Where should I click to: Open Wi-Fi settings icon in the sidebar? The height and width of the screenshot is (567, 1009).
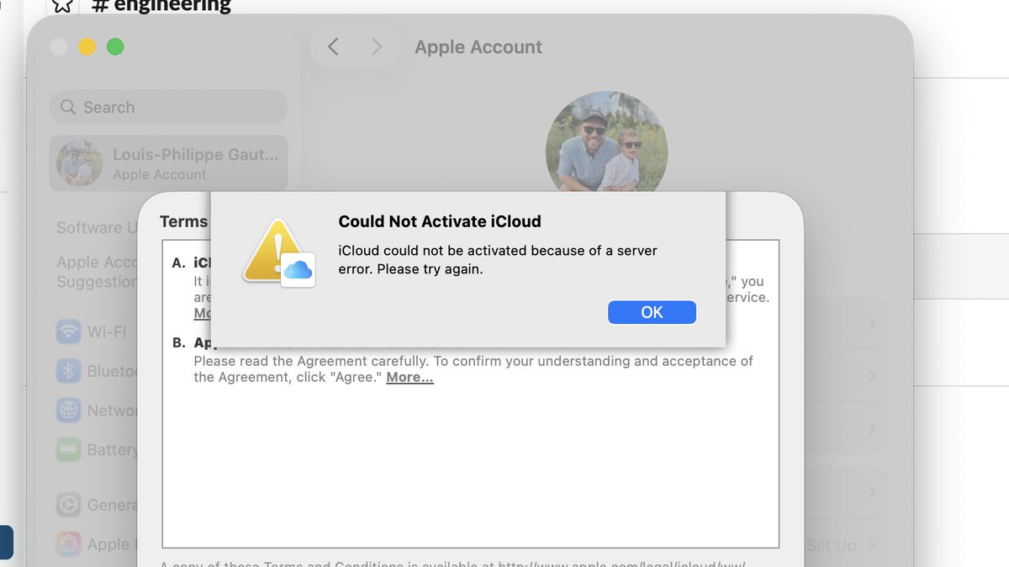pyautogui.click(x=69, y=331)
